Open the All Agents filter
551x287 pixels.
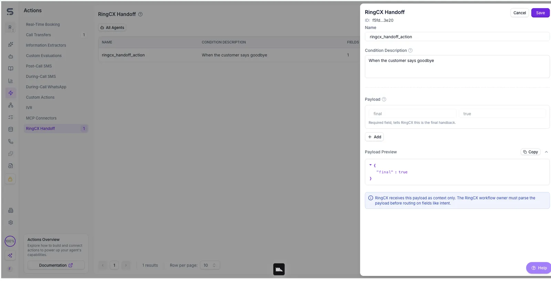(112, 28)
